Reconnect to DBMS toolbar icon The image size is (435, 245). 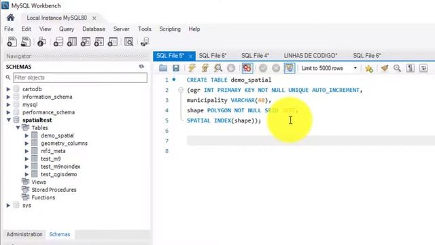(x=145, y=42)
